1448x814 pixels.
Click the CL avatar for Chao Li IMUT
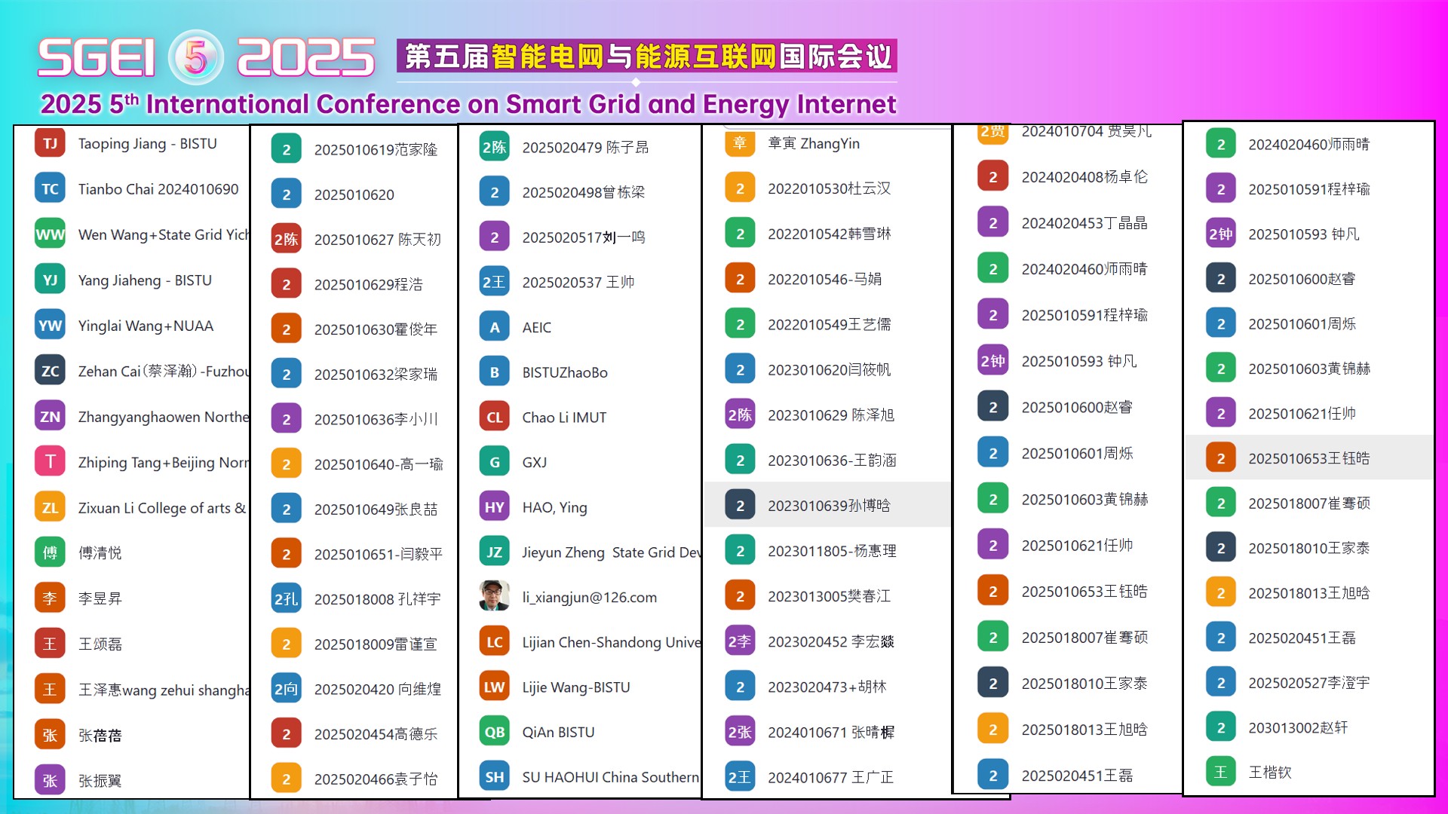493,417
